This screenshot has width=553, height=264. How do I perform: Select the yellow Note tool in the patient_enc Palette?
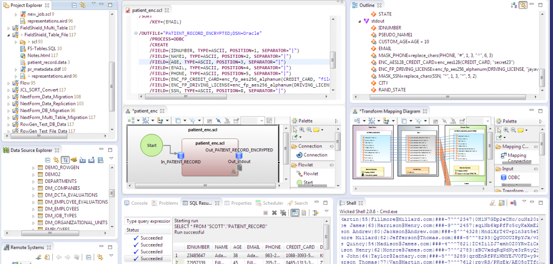(316, 130)
